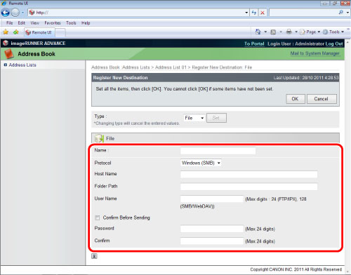Click the browser Forward arrow button

tap(15, 13)
